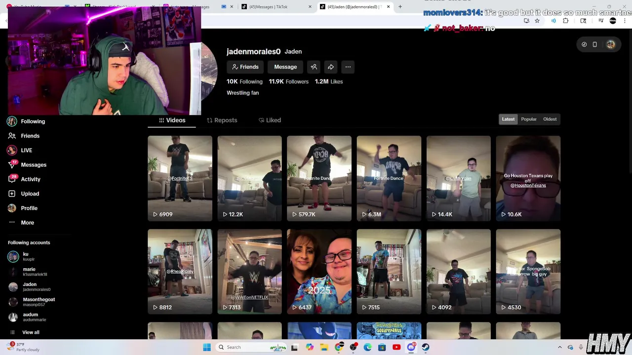Screen dimensions: 632x355
Task: Open the Friends page in sidebar
Action: (24, 136)
